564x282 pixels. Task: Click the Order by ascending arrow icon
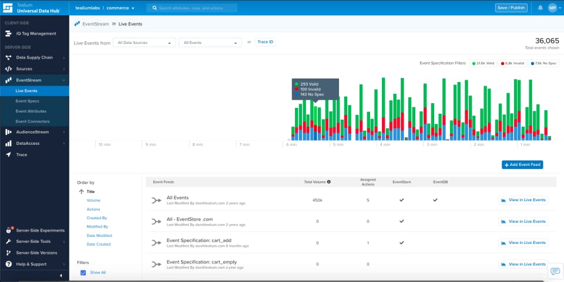pos(81,192)
